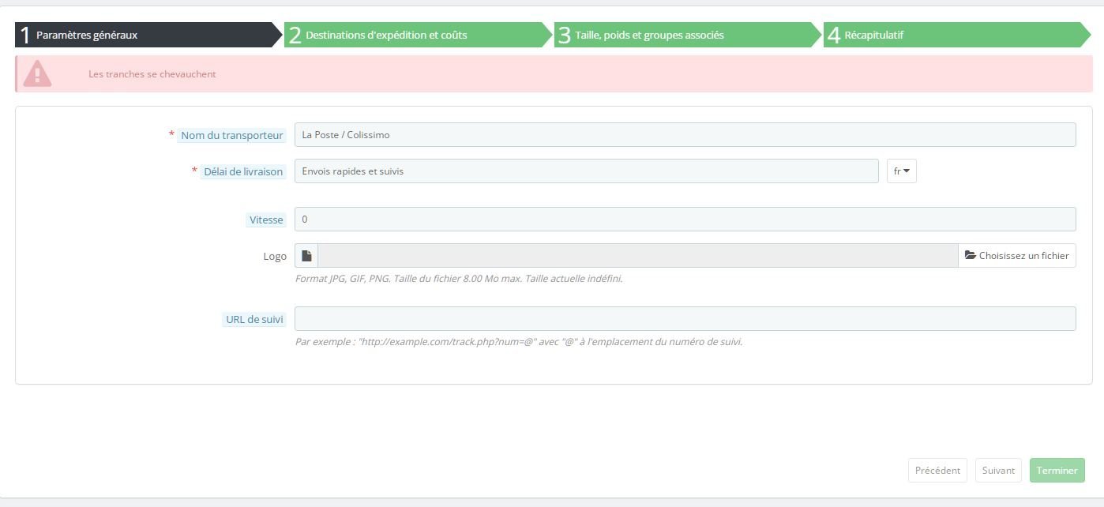This screenshot has height=507, width=1104.
Task: Click the Vitesse input field
Action: 685,220
